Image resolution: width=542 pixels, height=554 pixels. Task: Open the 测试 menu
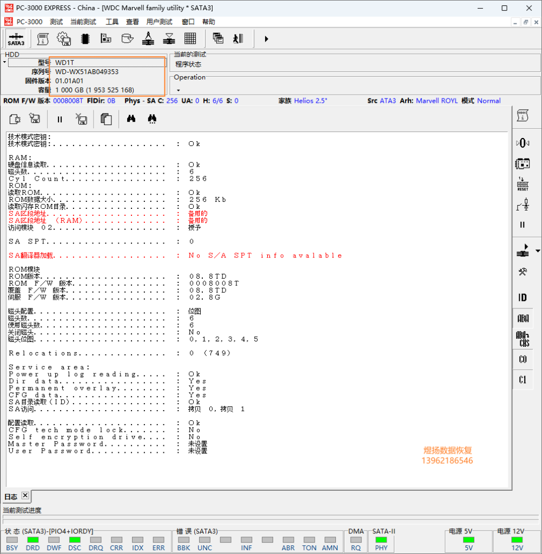[x=56, y=22]
